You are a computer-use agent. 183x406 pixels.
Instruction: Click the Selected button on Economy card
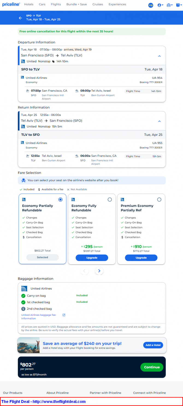coord(43,257)
